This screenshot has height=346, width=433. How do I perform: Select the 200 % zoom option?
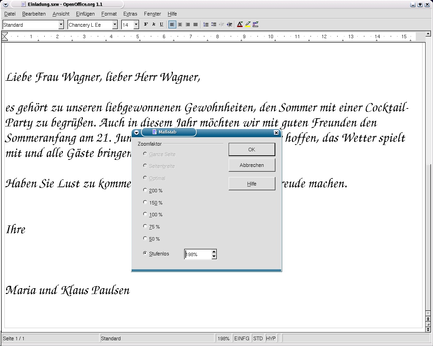145,190
